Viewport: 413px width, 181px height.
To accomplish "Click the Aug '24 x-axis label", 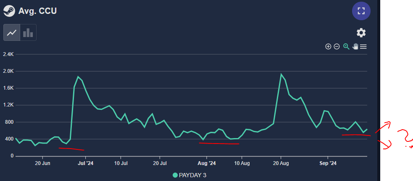I will (207, 163).
